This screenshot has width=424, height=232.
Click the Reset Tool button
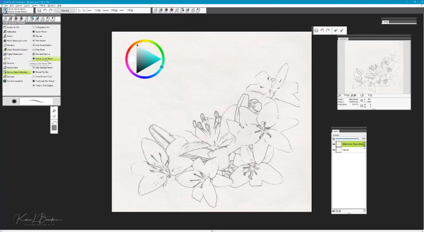[65, 10]
